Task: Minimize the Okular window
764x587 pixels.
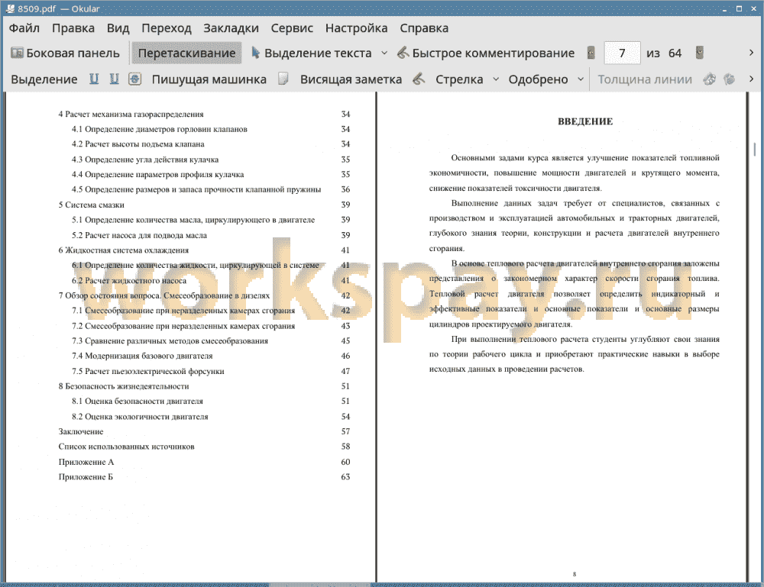Action: point(724,8)
